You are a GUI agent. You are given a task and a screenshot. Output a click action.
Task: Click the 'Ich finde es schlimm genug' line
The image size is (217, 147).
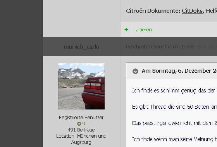click(174, 91)
